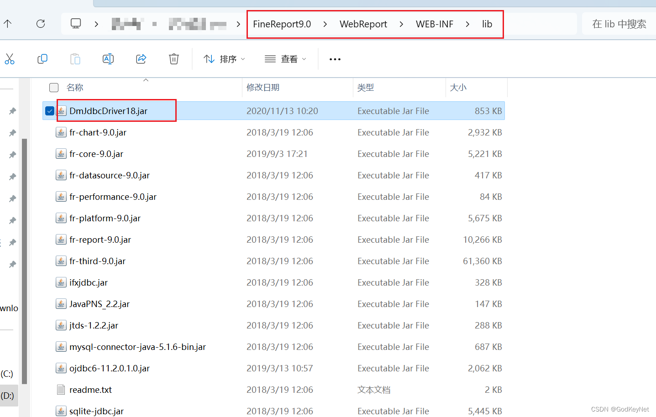Click the Copy icon in toolbar

click(x=42, y=59)
